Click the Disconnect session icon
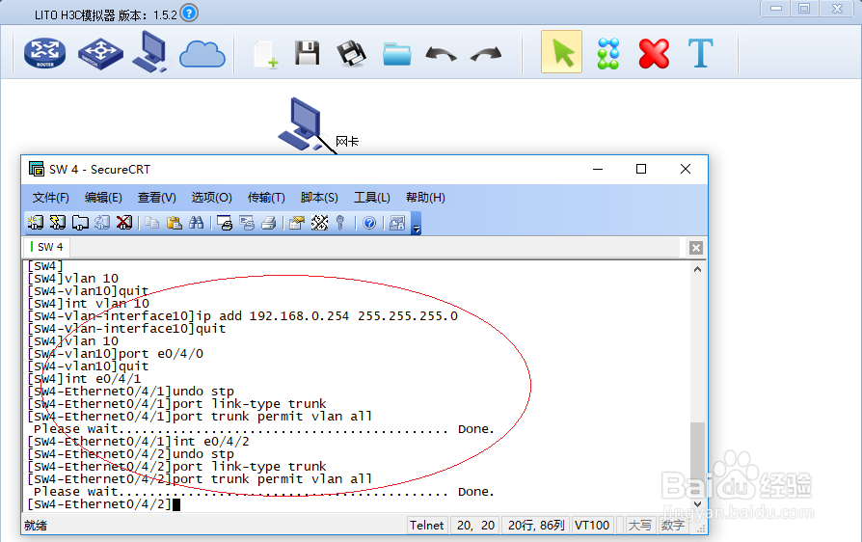 [x=124, y=223]
